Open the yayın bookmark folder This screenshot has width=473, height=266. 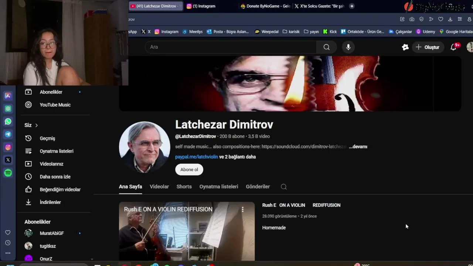[x=311, y=32]
